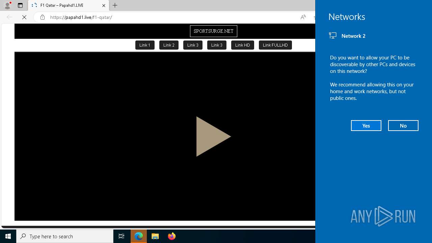Stop loading the page

[24, 17]
